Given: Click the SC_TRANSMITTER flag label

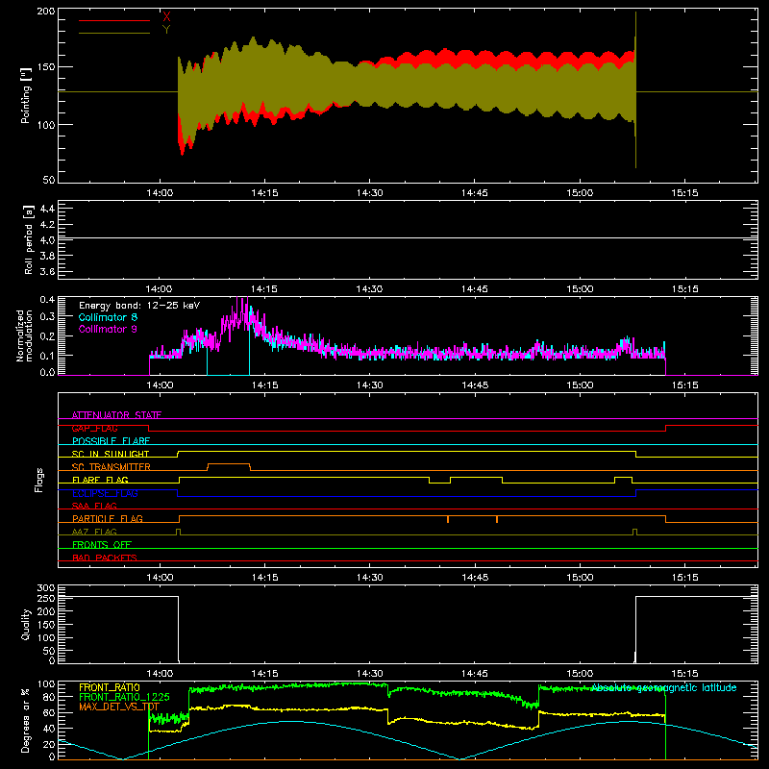Looking at the screenshot, I should [111, 467].
